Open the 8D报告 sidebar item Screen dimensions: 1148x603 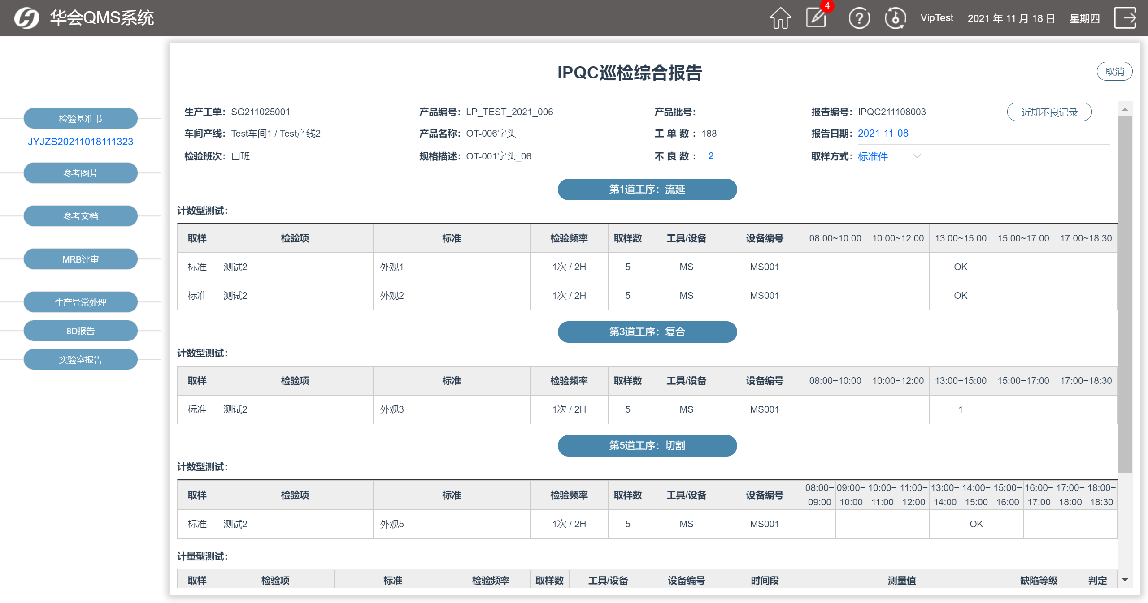pyautogui.click(x=81, y=331)
